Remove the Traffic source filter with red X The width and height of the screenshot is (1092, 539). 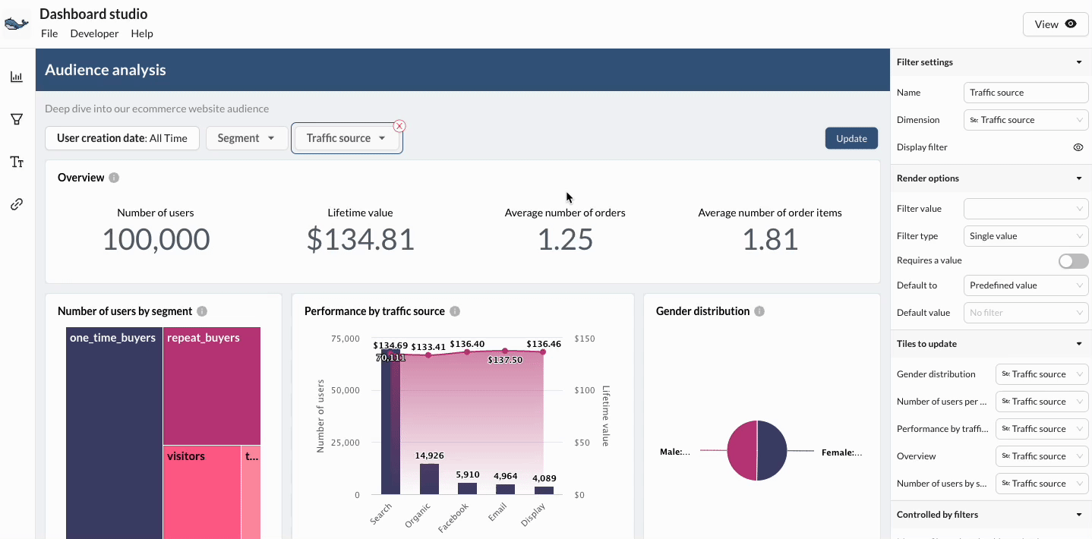click(x=399, y=126)
